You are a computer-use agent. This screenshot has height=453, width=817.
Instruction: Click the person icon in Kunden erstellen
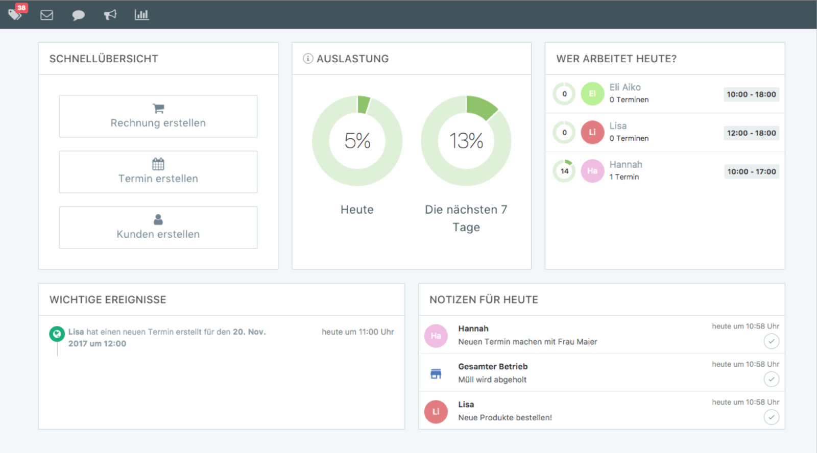(158, 219)
